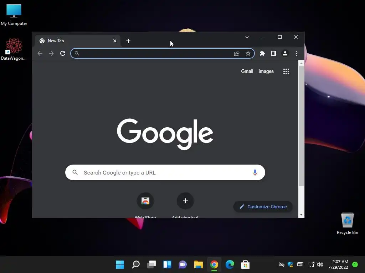The width and height of the screenshot is (365, 273).
Task: Open Gmail link
Action: [247, 71]
